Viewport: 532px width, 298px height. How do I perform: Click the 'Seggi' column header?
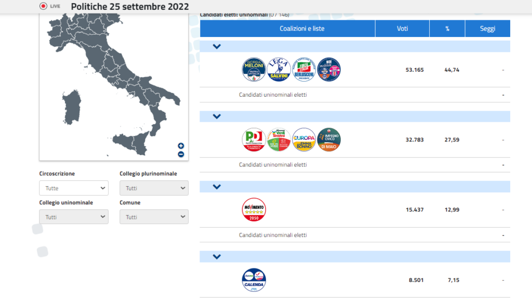point(487,29)
